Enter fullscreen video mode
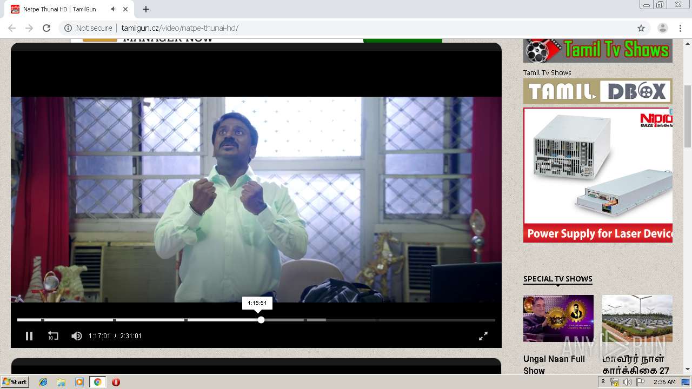This screenshot has width=692, height=389. 483,336
